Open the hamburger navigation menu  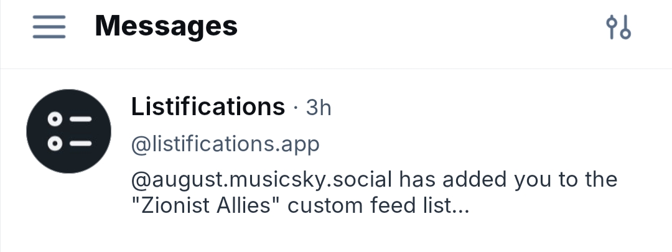point(49,27)
